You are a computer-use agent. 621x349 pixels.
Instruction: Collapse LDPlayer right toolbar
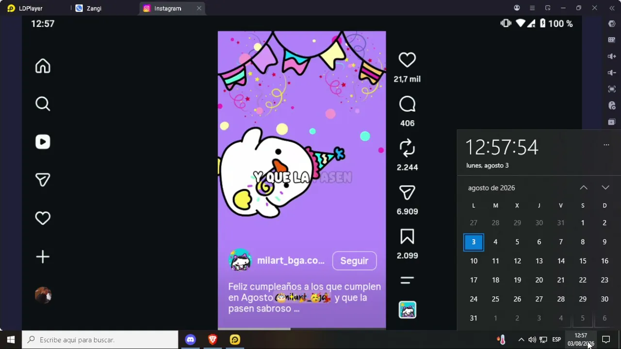point(611,8)
